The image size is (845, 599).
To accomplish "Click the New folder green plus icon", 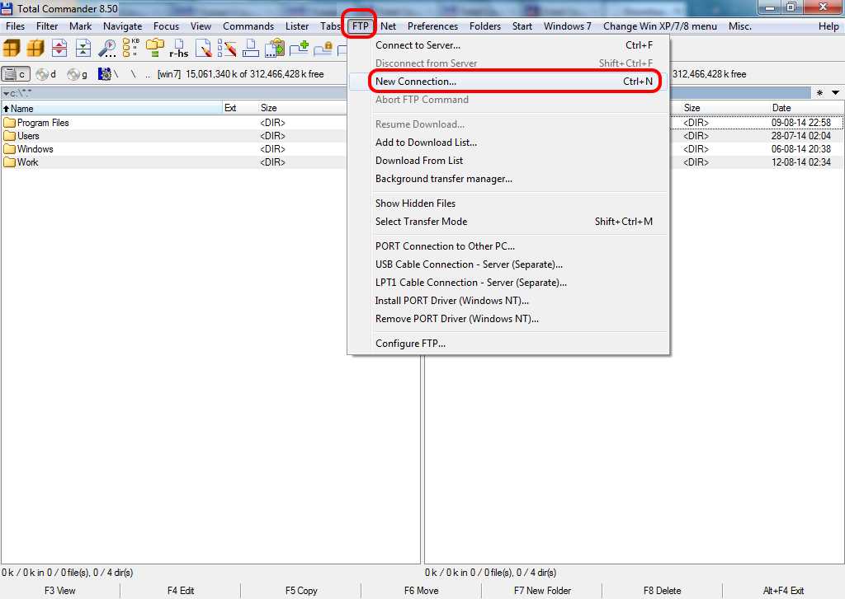I will (x=299, y=49).
